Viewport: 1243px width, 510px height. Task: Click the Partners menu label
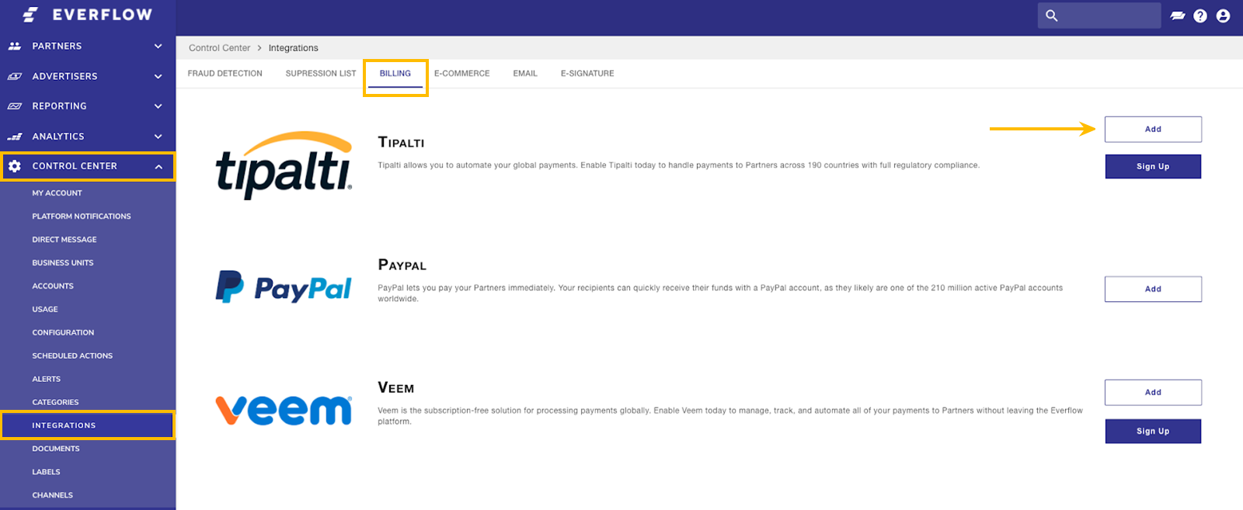point(57,47)
